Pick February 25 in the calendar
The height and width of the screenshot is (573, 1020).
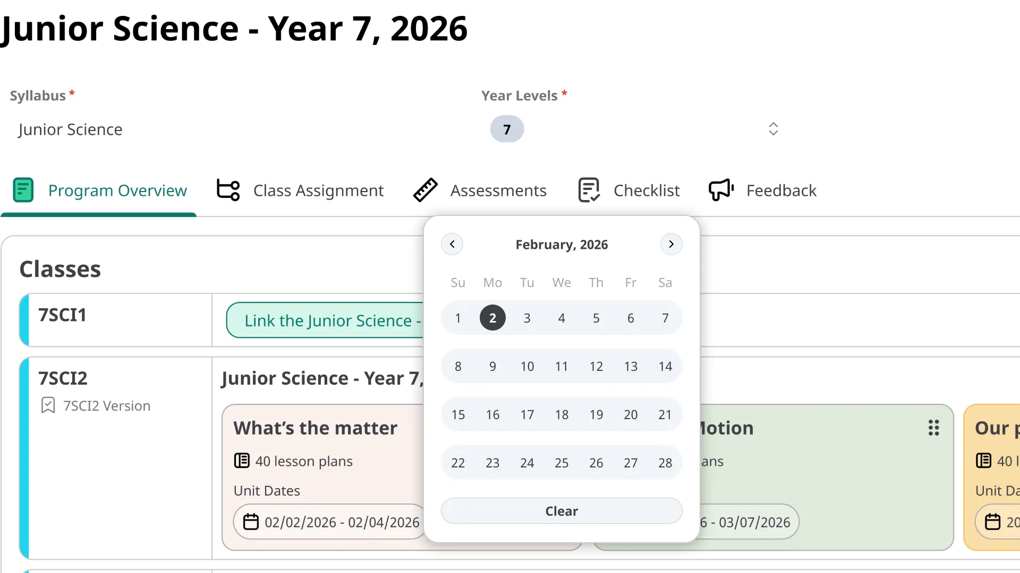pyautogui.click(x=562, y=463)
